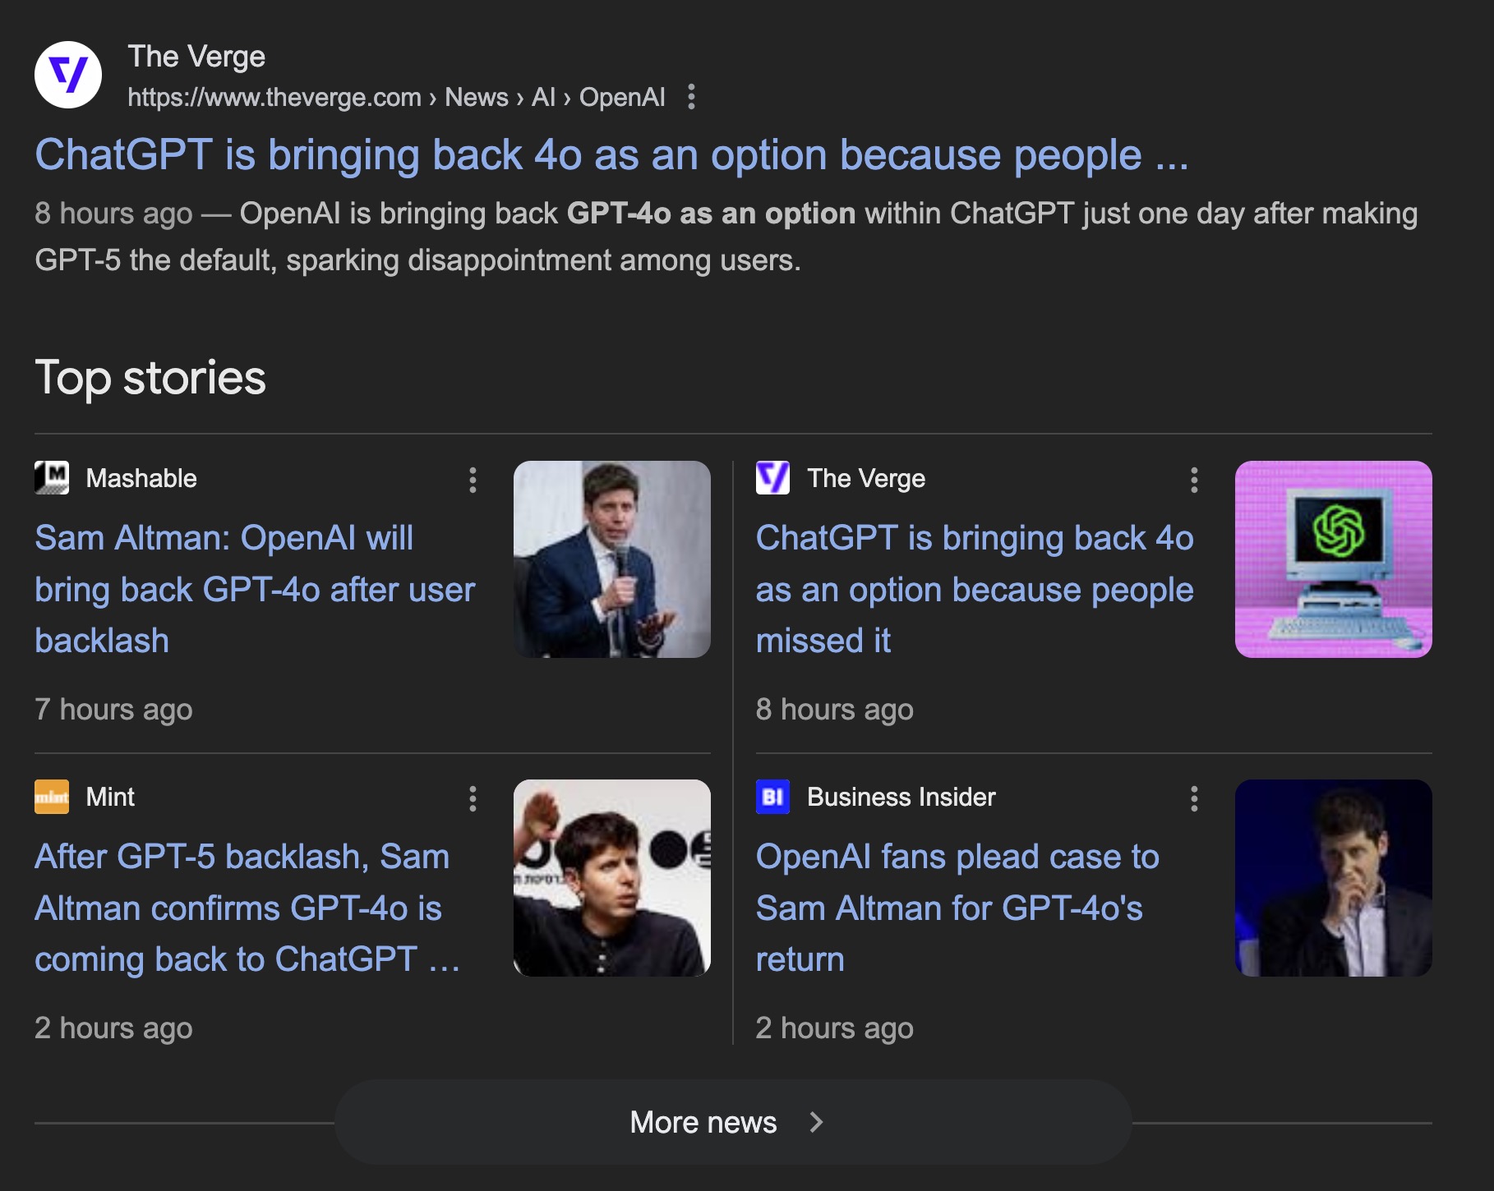Open options menu for Business Insider story
Image resolution: width=1494 pixels, height=1191 pixels.
coord(1193,798)
